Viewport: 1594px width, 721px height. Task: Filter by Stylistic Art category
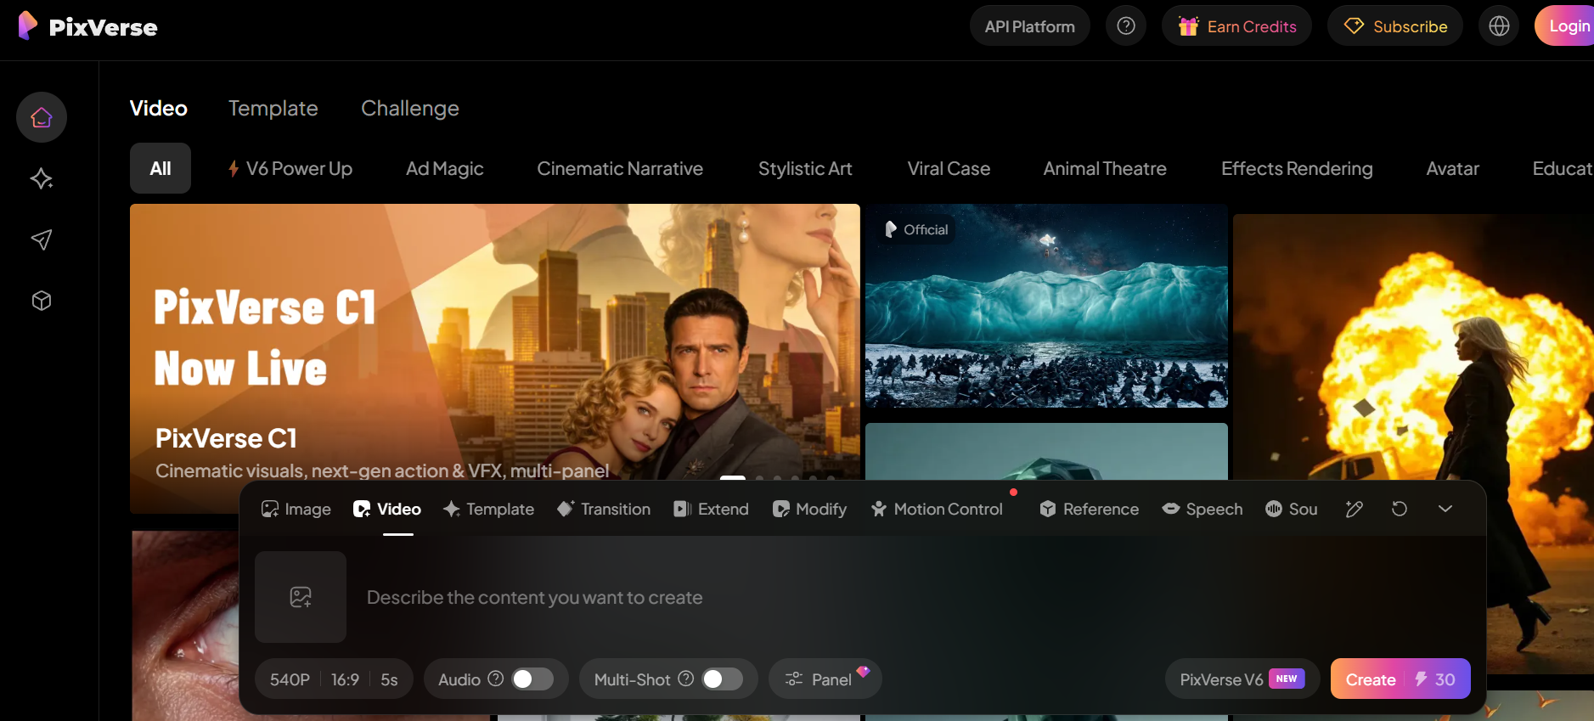tap(805, 168)
